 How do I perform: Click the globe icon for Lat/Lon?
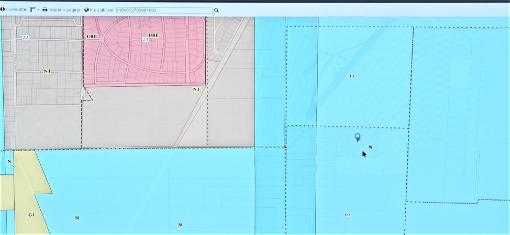click(x=86, y=10)
